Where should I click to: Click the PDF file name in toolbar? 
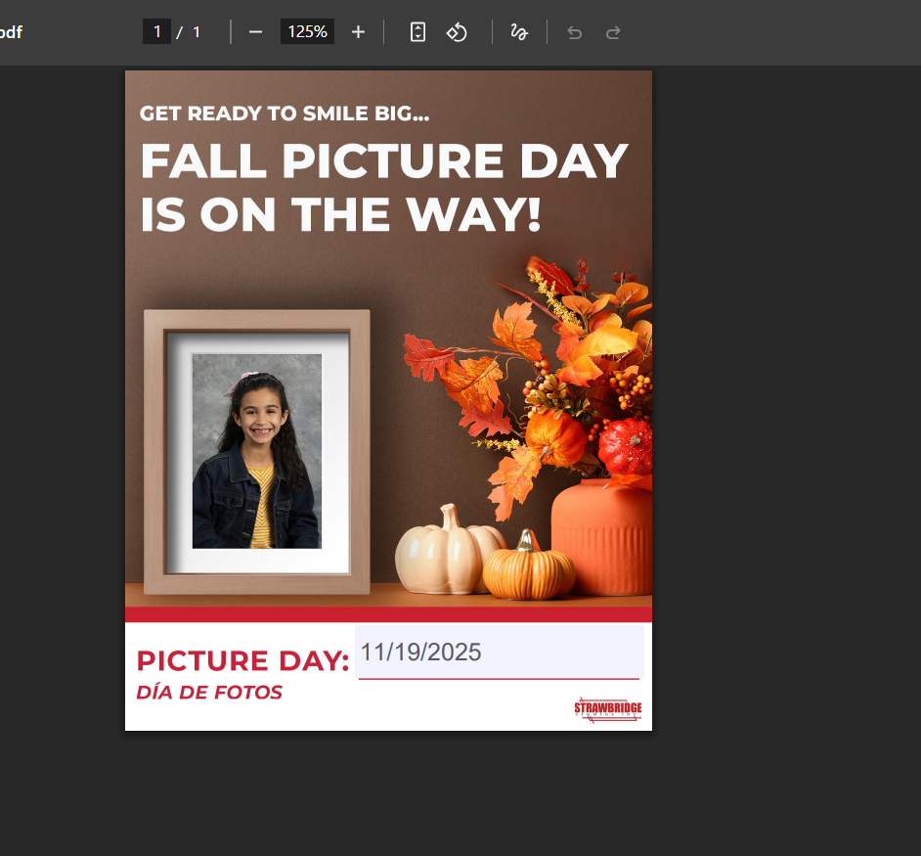(11, 32)
